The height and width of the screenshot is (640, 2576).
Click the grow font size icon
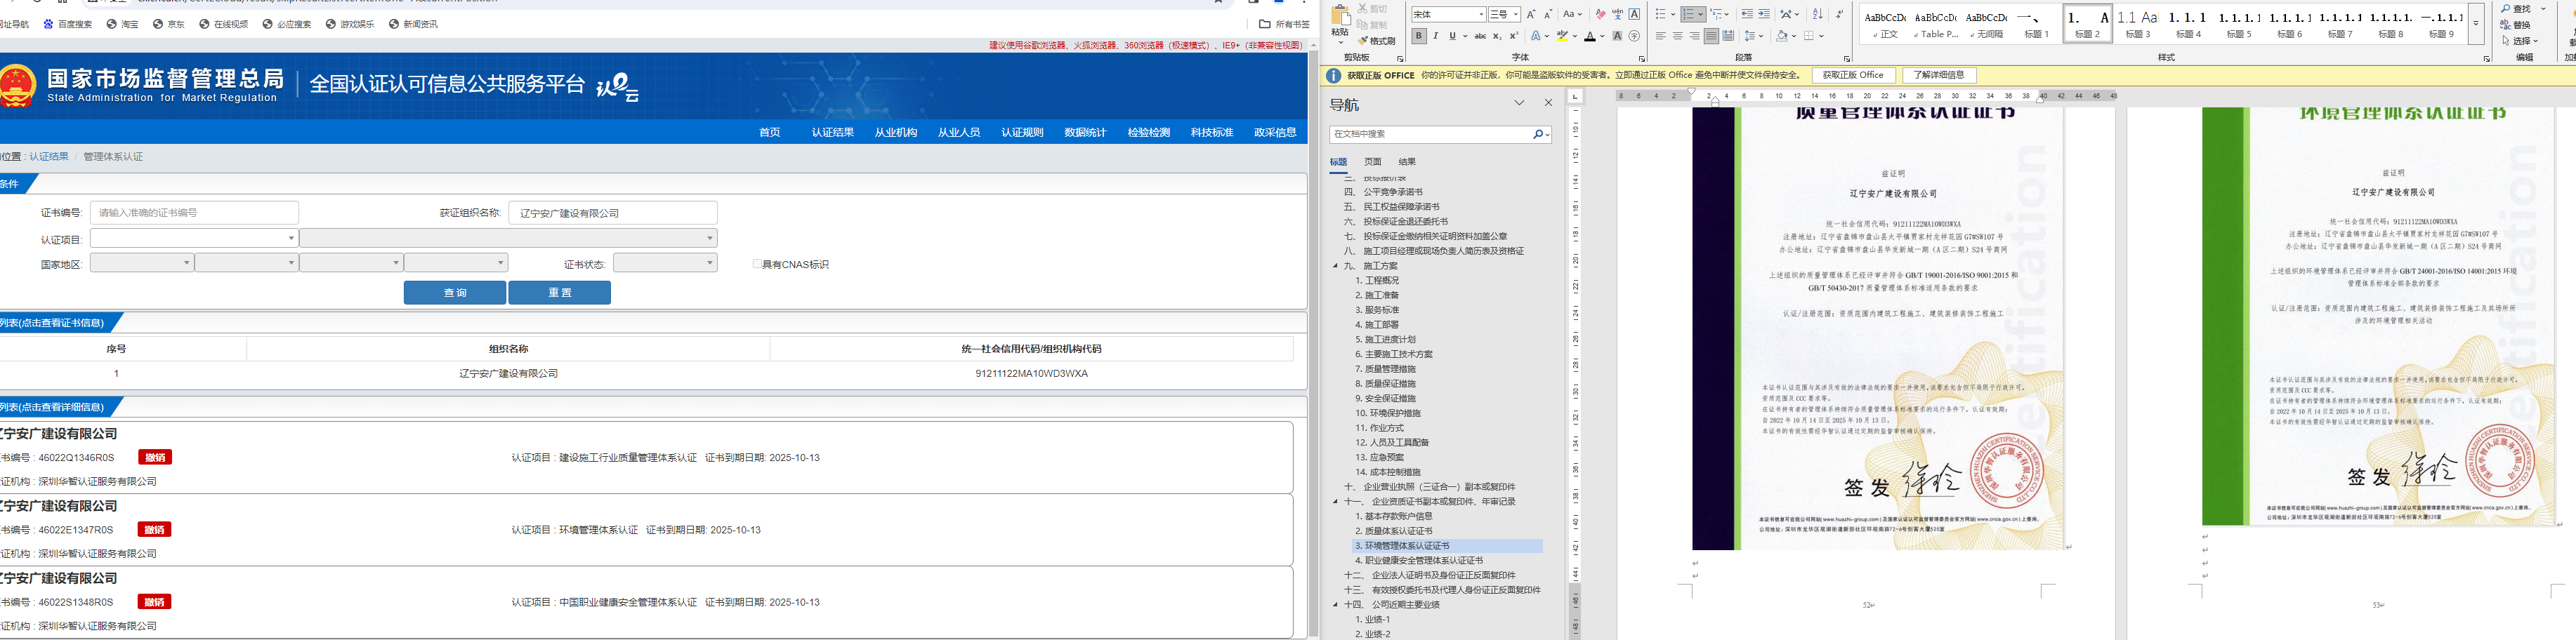[1531, 14]
